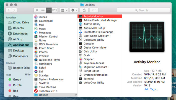Open the Arrange items dropdown
This screenshot has height=100, width=176.
63,10
